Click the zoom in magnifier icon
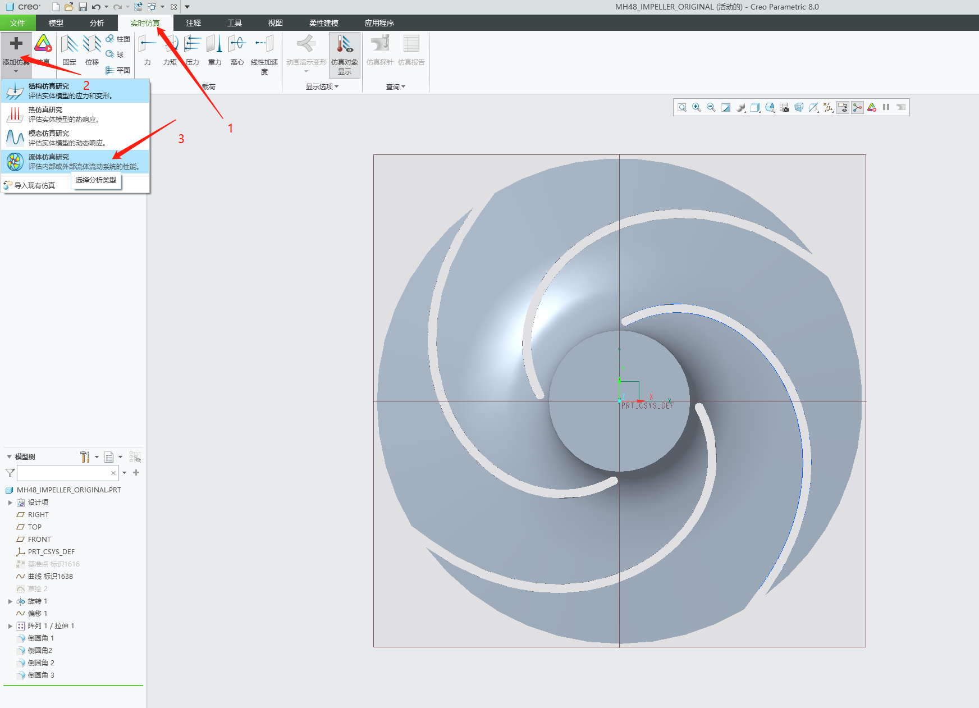The height and width of the screenshot is (708, 979). pyautogui.click(x=697, y=107)
